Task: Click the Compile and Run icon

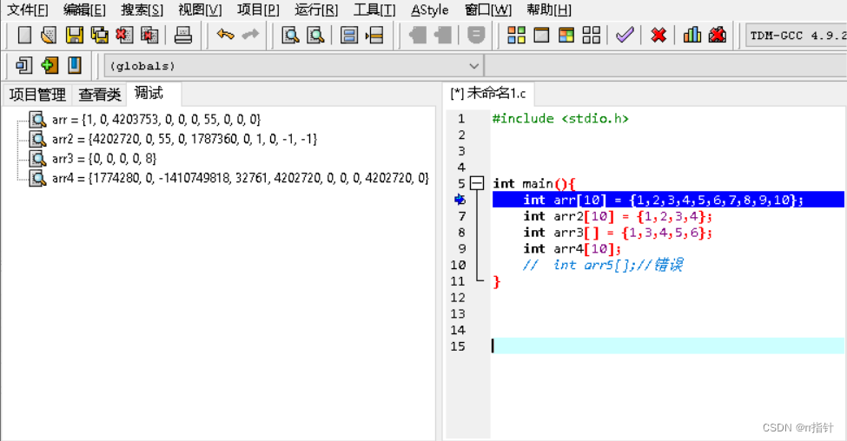Action: pos(566,35)
